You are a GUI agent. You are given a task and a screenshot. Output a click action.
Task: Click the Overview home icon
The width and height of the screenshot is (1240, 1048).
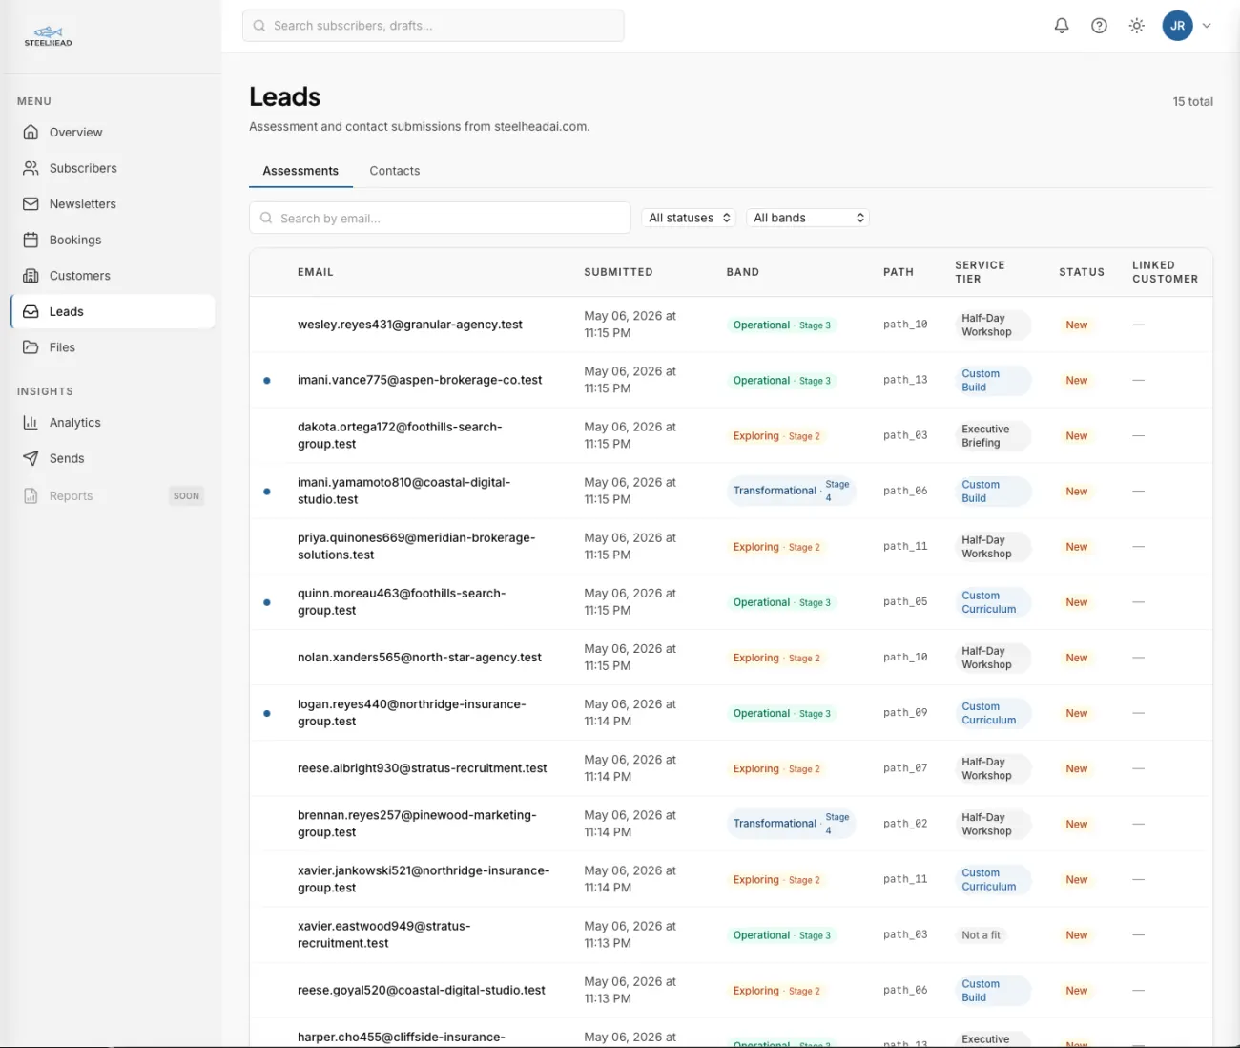[x=31, y=132]
